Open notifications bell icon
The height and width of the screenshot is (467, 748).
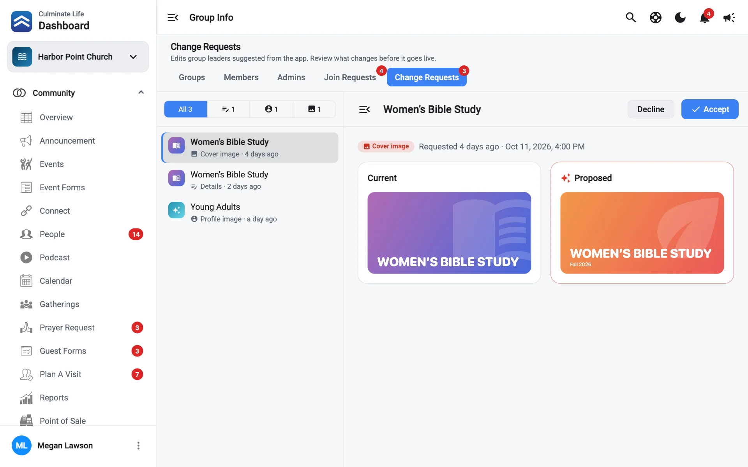tap(705, 18)
